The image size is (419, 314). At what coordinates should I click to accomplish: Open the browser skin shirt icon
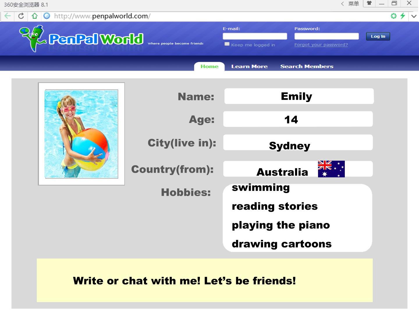(x=369, y=3)
